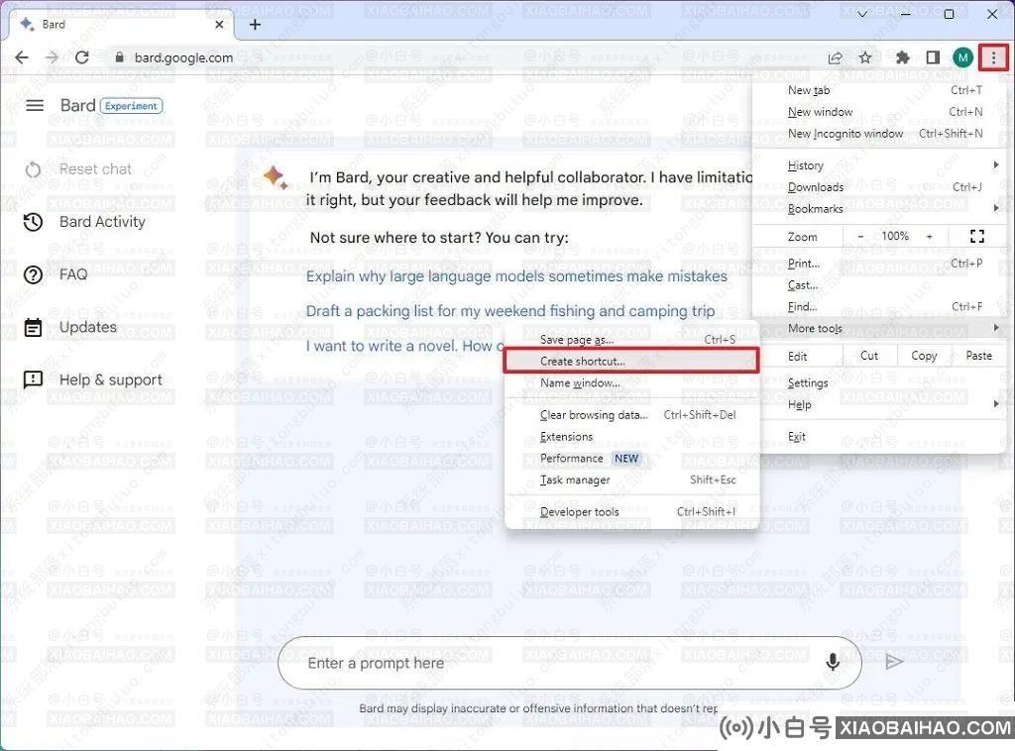Expand the Bookmarks submenu

point(879,209)
